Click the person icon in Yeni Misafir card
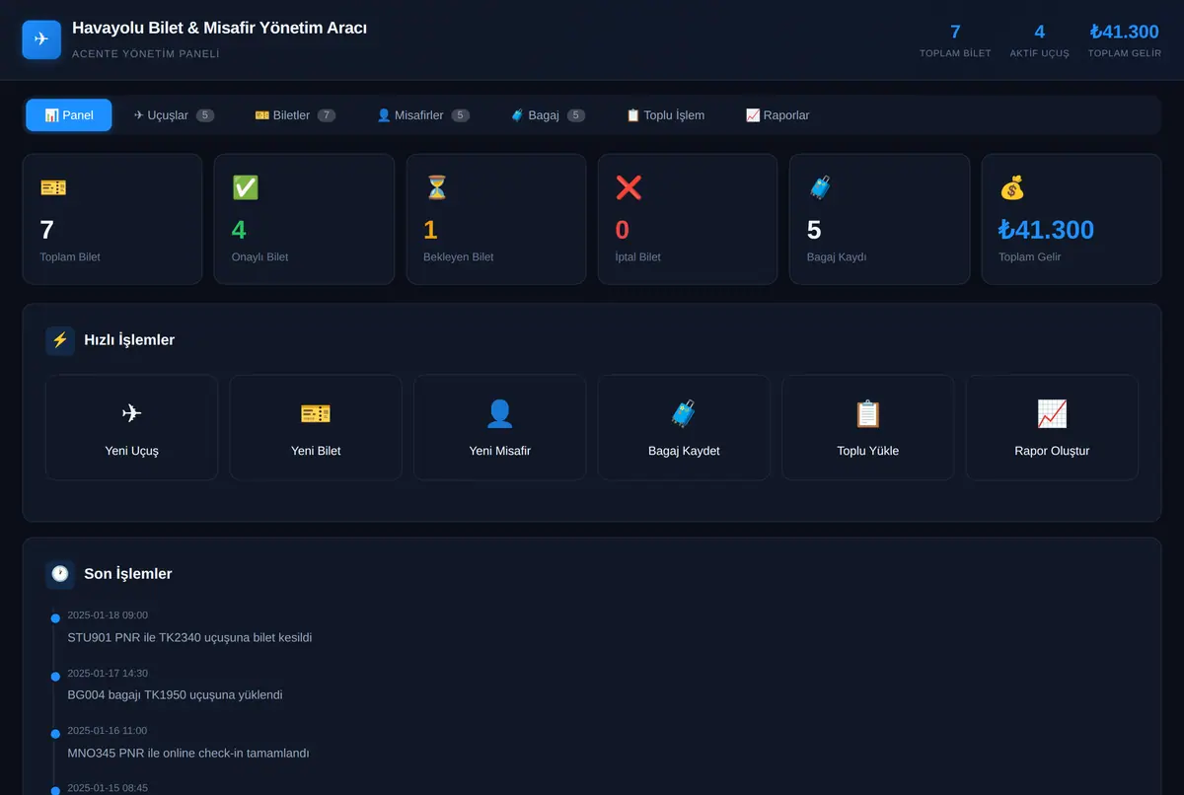Screen dimensions: 1184x795 pyautogui.click(x=499, y=413)
